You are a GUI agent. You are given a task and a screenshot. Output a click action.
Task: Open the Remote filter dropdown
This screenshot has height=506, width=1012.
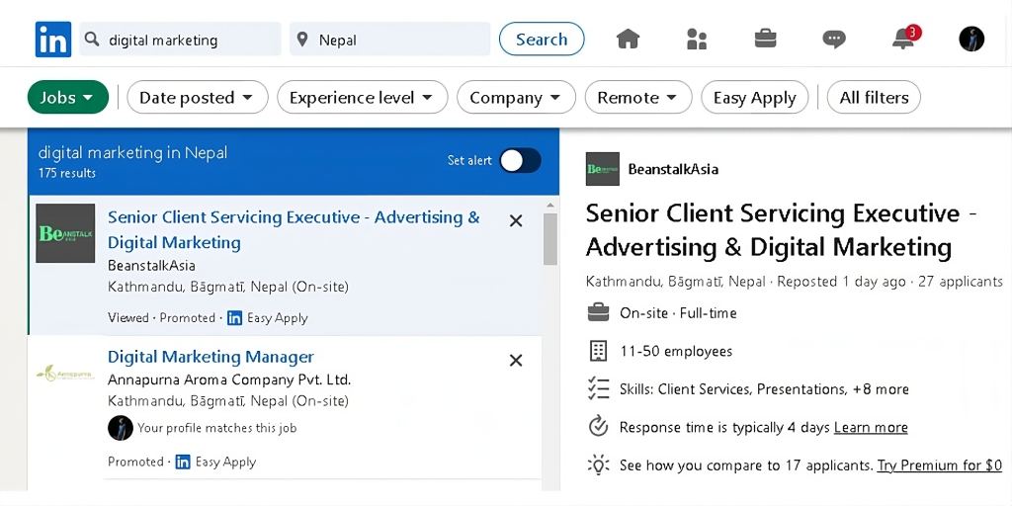(x=638, y=98)
